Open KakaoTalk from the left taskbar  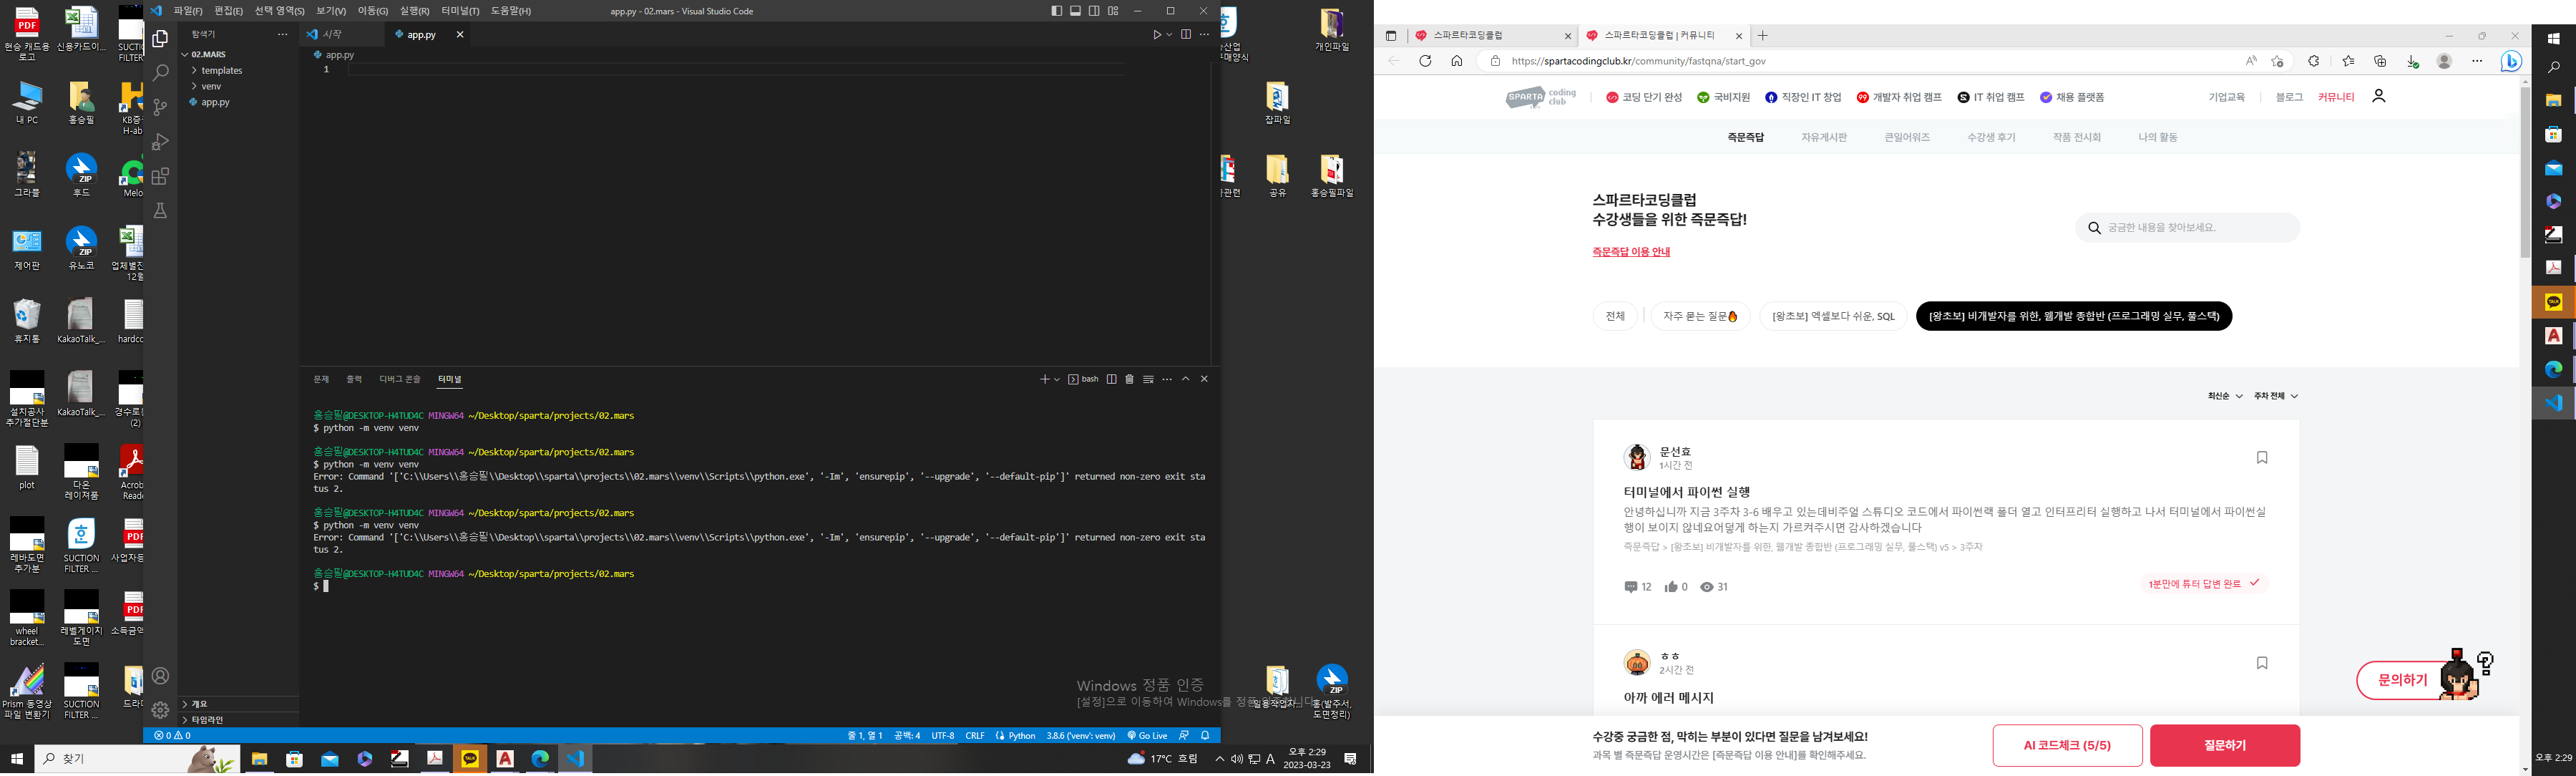[x=470, y=759]
